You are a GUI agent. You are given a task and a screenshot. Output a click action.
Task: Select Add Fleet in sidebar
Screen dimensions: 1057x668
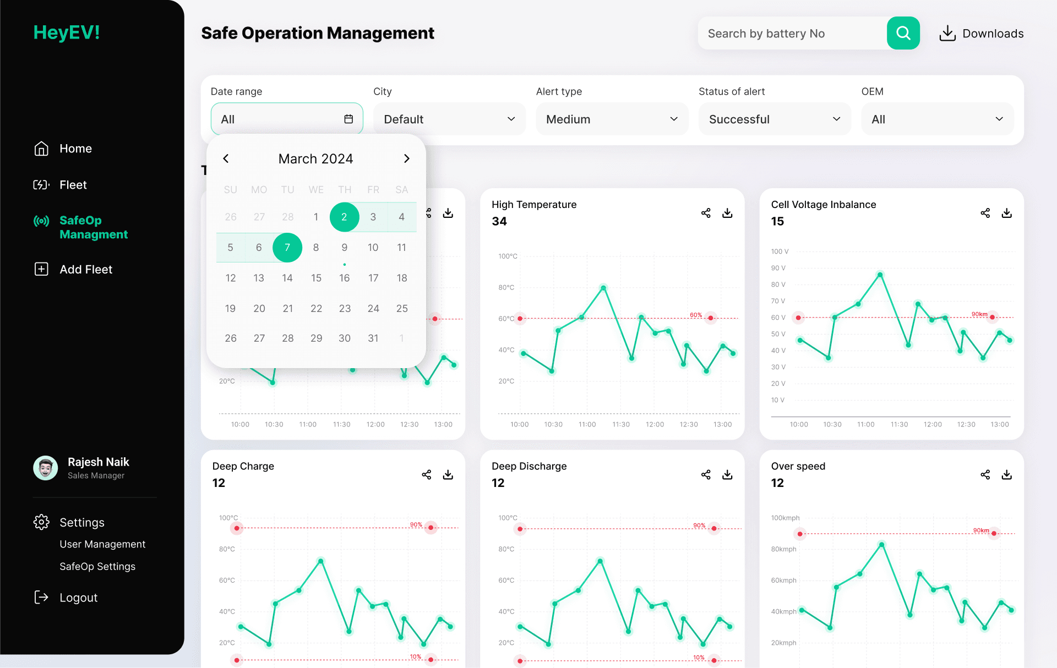point(85,269)
